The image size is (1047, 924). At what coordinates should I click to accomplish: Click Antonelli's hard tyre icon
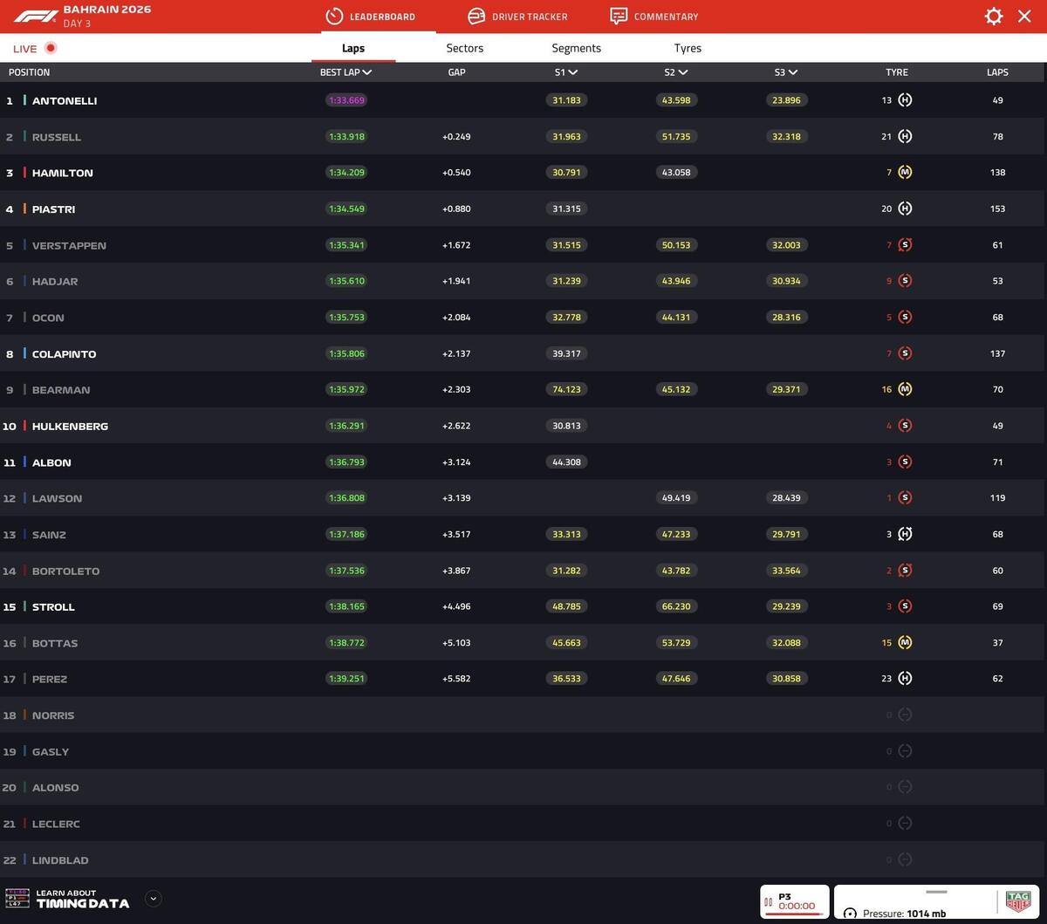905,100
